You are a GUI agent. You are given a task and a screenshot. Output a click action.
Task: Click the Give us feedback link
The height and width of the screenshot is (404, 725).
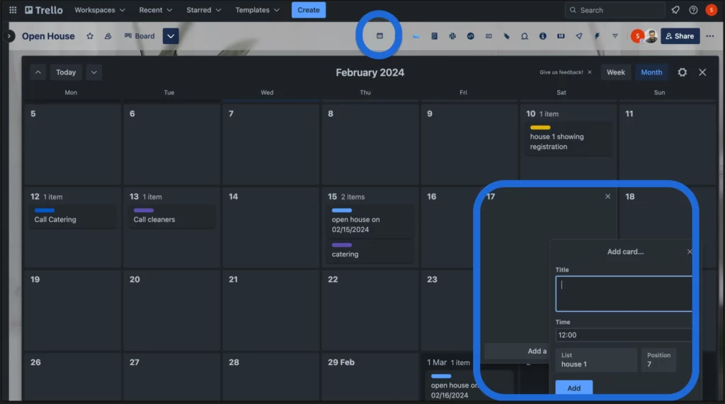[x=561, y=72]
